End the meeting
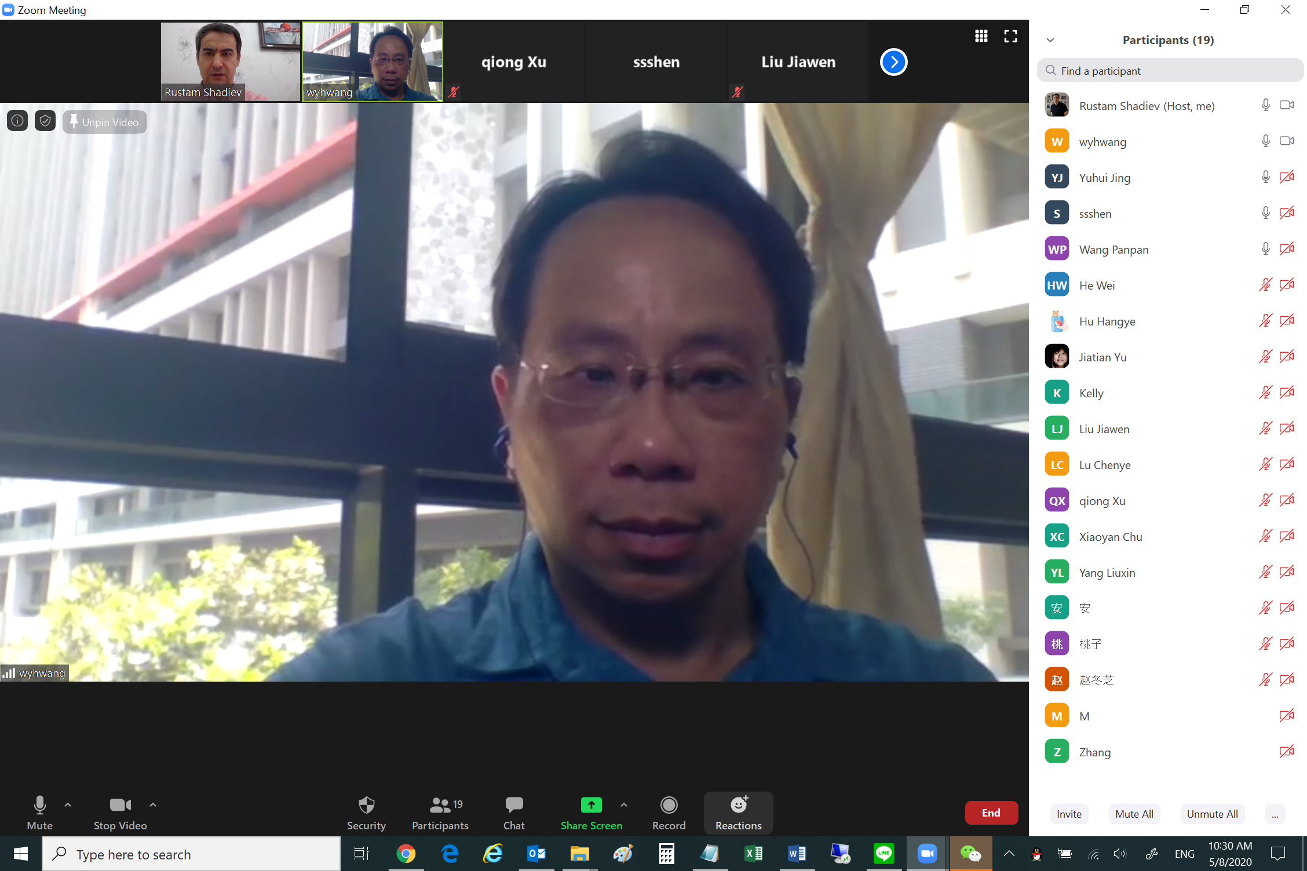 coord(991,813)
